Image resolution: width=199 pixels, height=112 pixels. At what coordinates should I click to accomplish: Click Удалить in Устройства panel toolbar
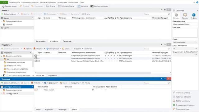click(28, 49)
